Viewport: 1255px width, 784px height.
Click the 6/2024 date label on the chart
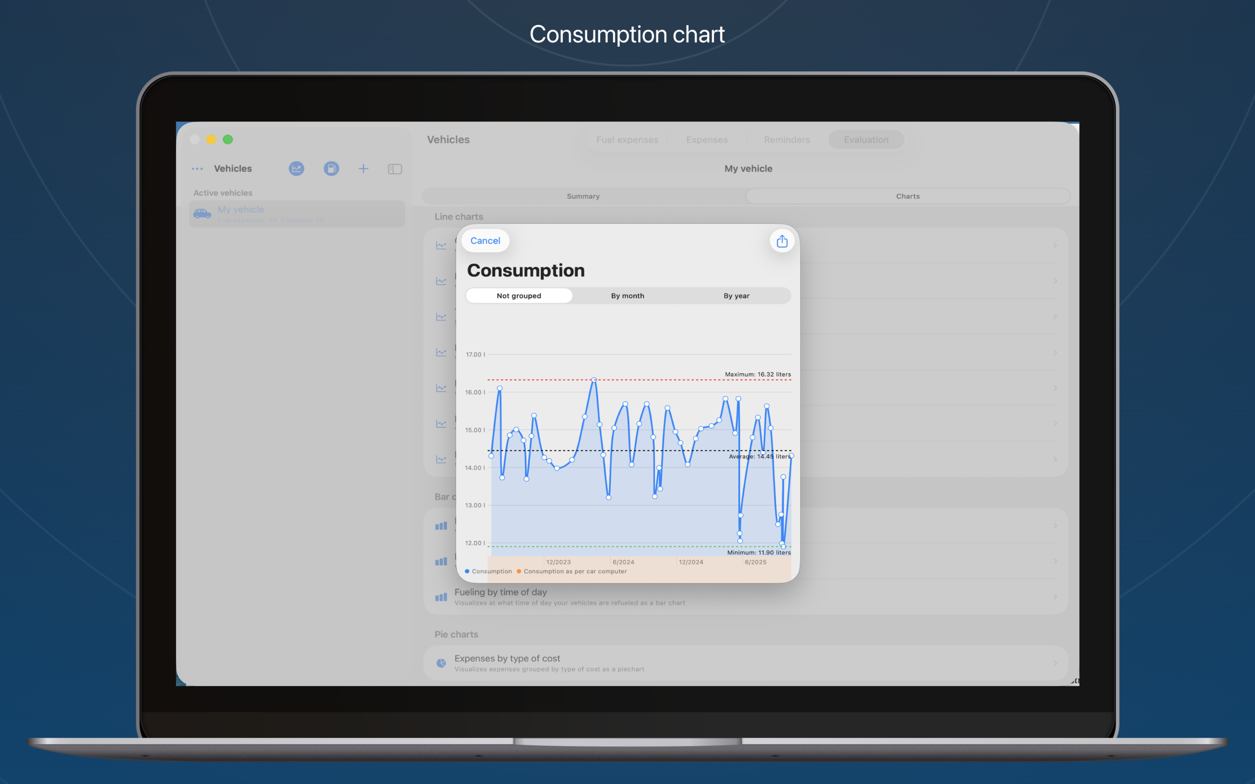(623, 562)
